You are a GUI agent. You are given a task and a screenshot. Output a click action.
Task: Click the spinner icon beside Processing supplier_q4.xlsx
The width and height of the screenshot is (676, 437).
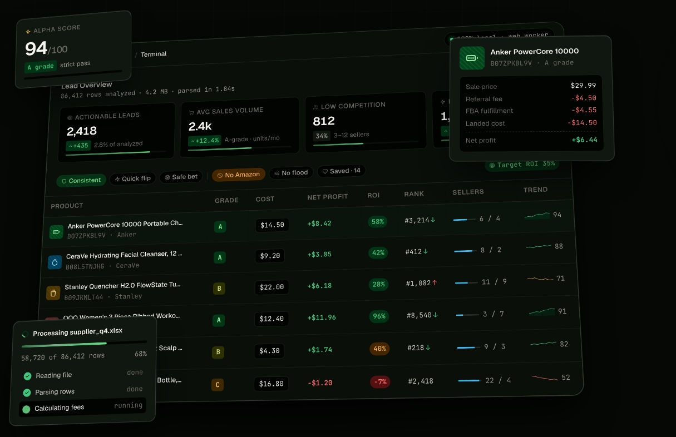pos(25,334)
